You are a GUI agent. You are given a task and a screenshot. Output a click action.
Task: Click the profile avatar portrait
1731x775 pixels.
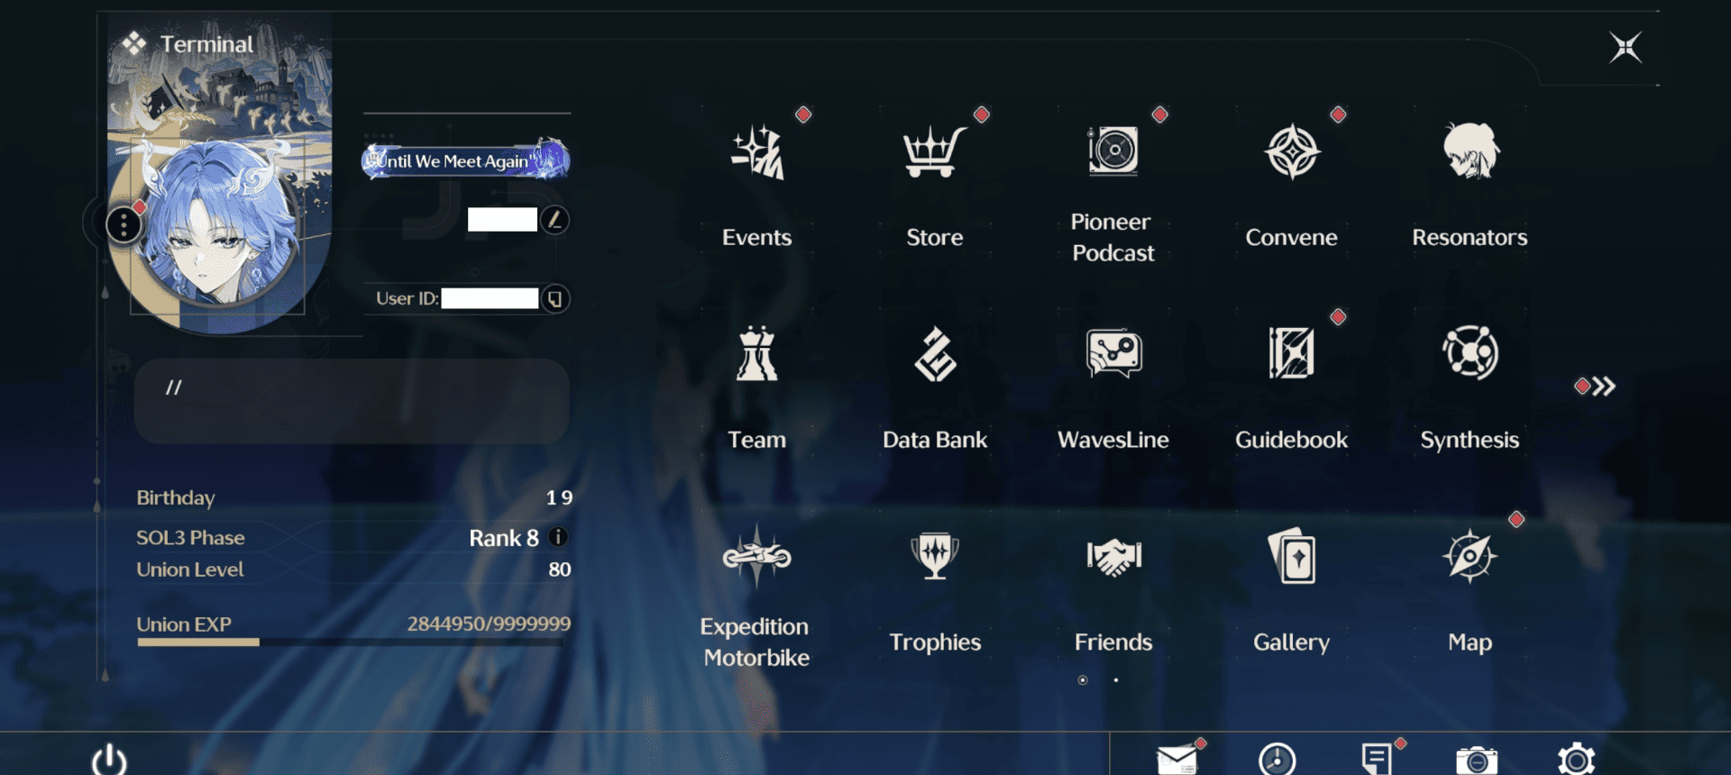coord(219,223)
